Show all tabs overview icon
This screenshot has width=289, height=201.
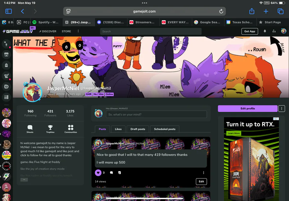(281, 11)
